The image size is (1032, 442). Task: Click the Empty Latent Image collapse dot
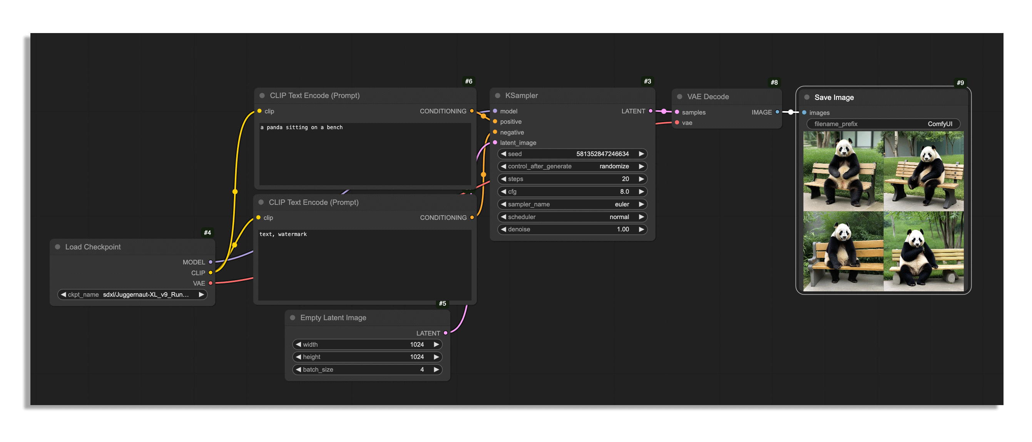point(293,317)
